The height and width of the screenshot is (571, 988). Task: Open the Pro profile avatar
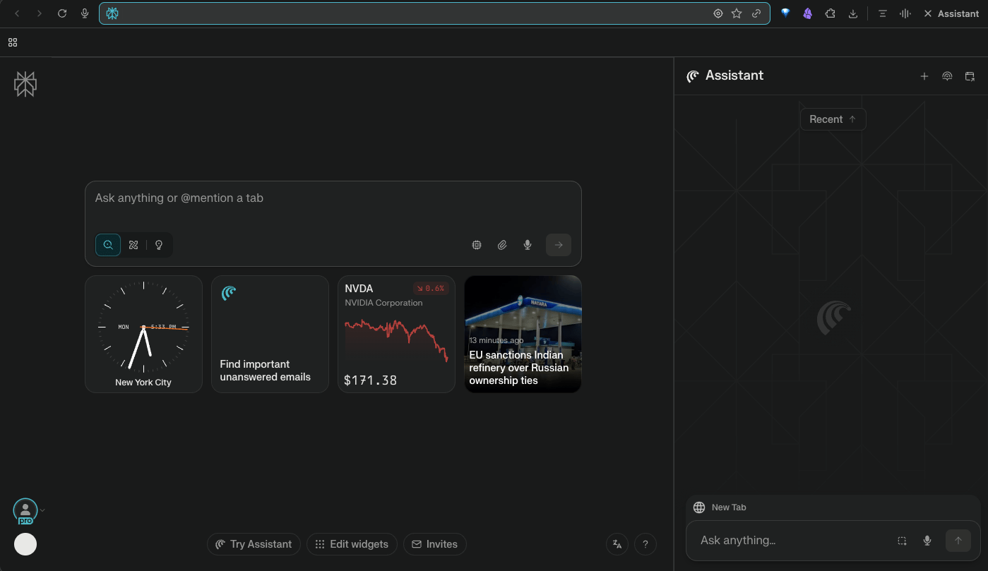pos(25,511)
